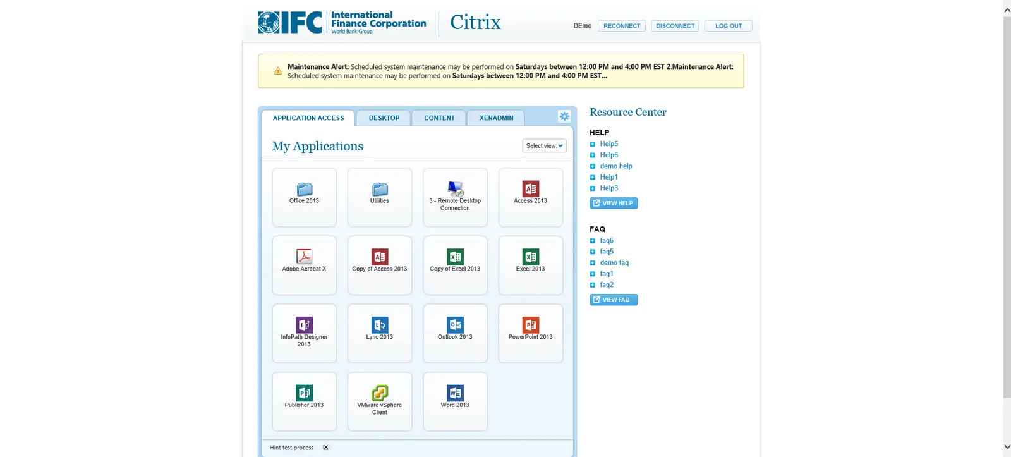Screen dimensions: 1011x457
Task: Expand the demo help entry
Action: (x=593, y=166)
